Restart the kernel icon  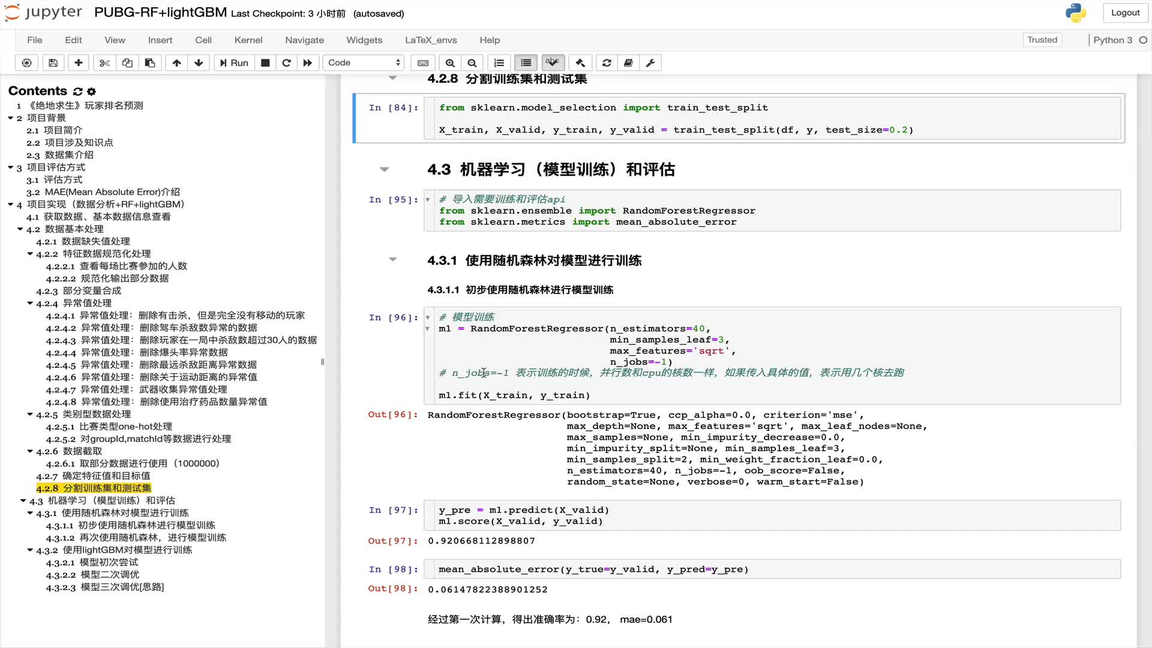[x=286, y=62]
